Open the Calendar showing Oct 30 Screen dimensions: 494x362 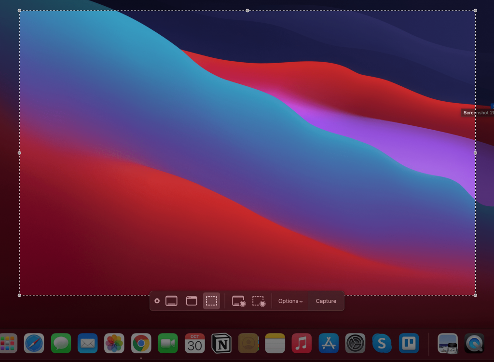coord(195,343)
